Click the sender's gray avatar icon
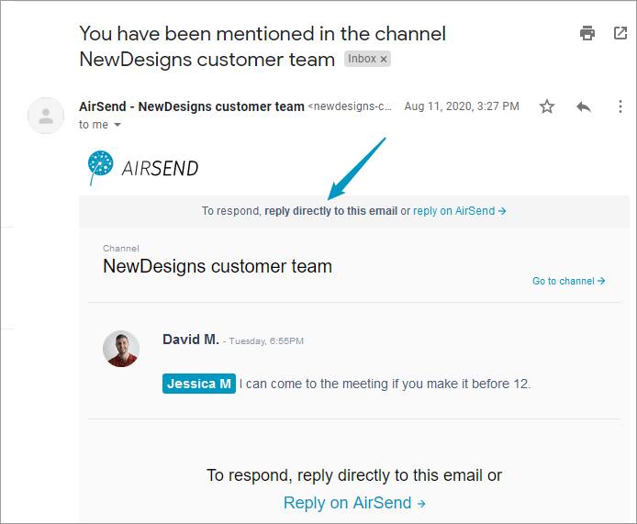Viewport: 637px width, 524px height. 46,116
